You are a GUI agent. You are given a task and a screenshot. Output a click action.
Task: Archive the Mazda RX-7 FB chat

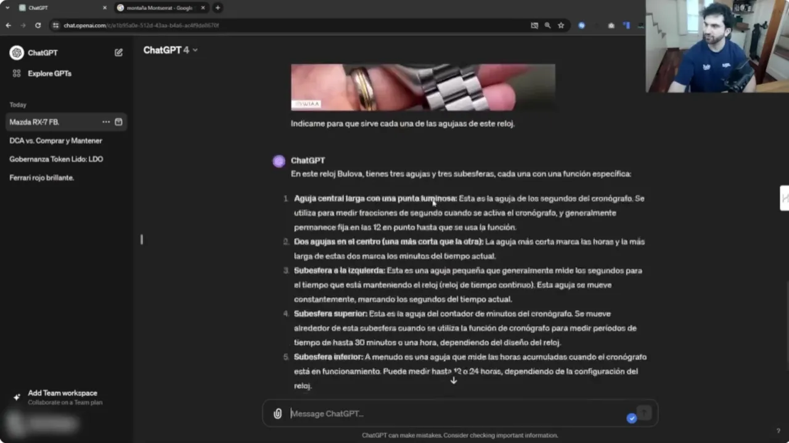tap(119, 122)
